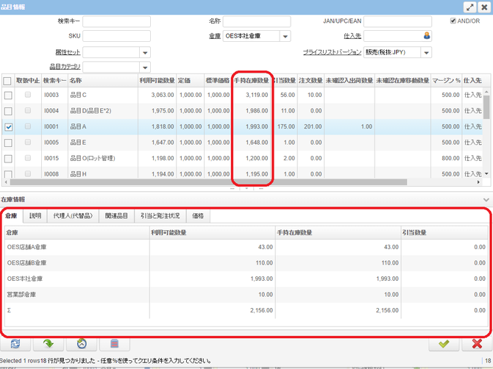Click the I0015 search key cell
Viewport: 493px width, 369px height.
[54, 158]
